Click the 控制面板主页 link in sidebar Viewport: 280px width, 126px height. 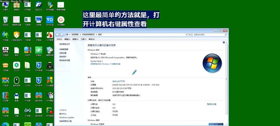[x=65, y=44]
